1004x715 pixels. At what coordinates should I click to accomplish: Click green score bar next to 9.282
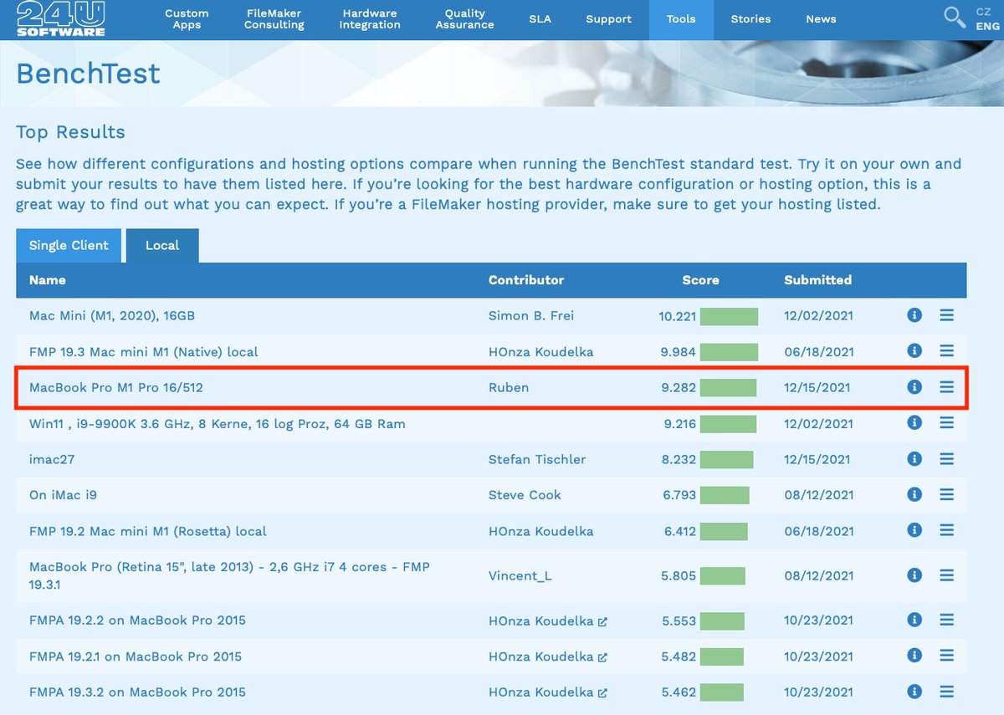point(728,388)
